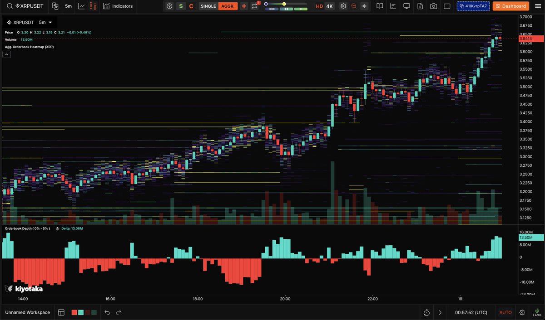Click the 13.50M depth value tag
Image resolution: width=545 pixels, height=320 pixels.
coord(531,238)
